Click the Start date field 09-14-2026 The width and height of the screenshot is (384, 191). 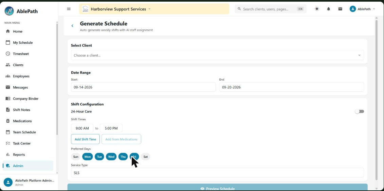tap(143, 87)
